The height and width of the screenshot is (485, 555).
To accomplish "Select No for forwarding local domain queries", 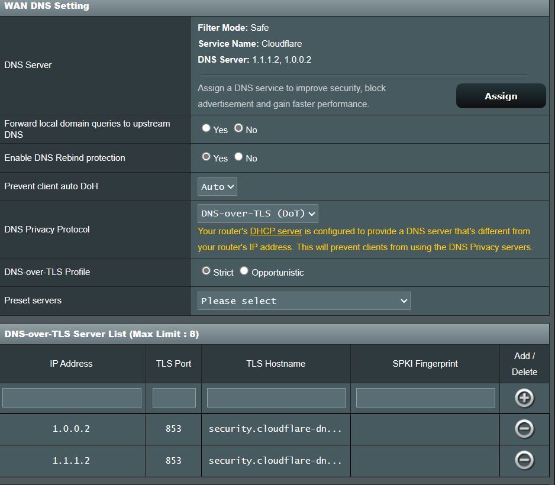I will pos(238,128).
